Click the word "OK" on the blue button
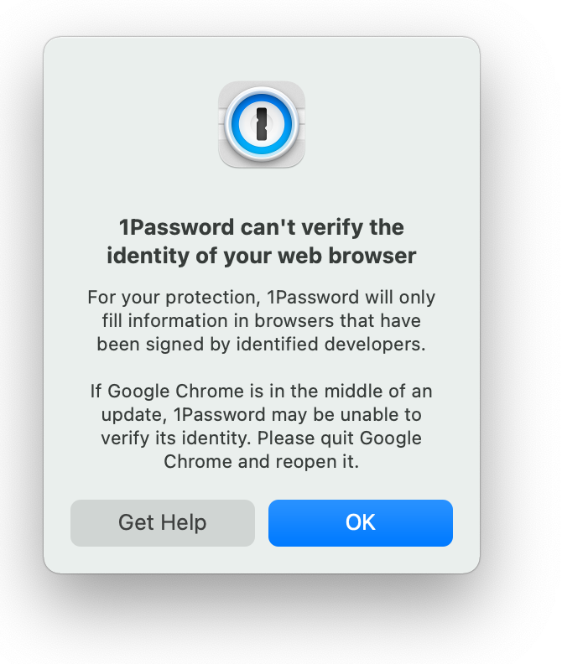Screen dimensions: 562x664 (x=361, y=523)
